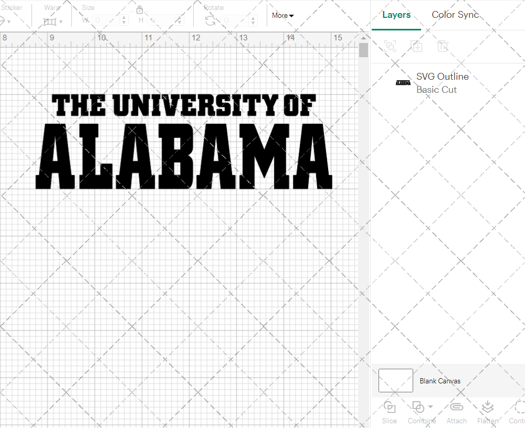Click the group layers icon
This screenshot has width=525, height=428.
(390, 46)
